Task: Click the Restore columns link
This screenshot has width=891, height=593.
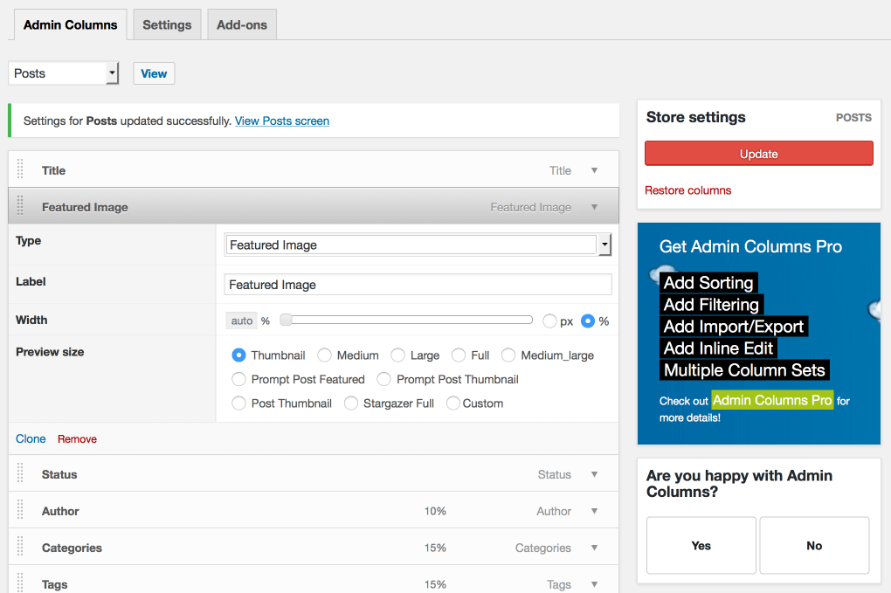Action: 687,190
